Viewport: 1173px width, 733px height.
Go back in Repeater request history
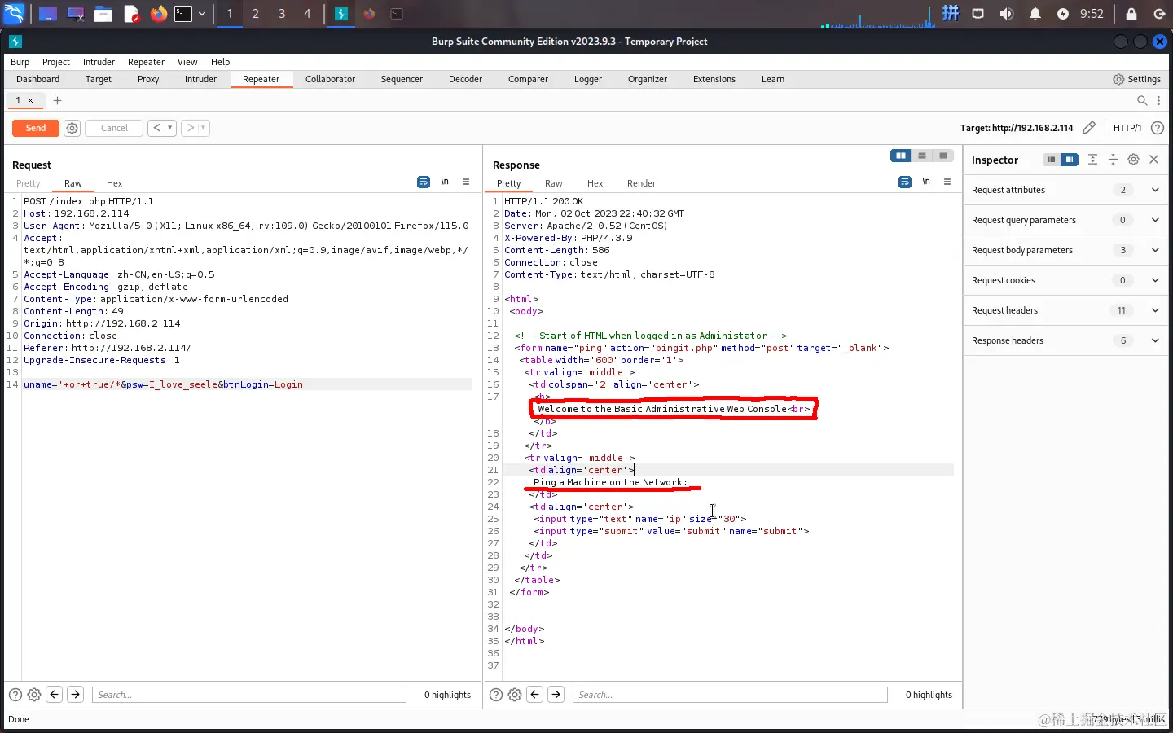[x=157, y=128]
